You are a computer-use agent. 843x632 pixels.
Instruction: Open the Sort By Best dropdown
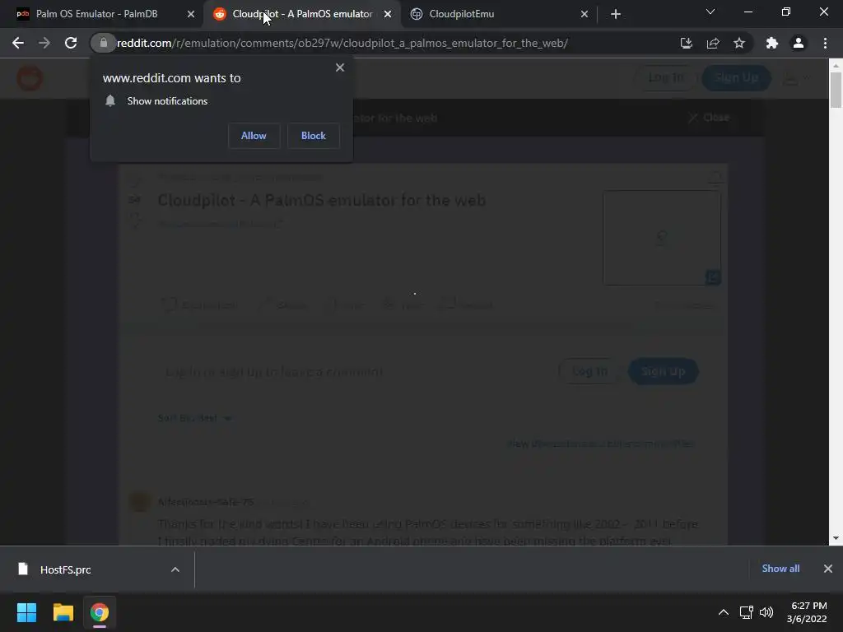[195, 417]
